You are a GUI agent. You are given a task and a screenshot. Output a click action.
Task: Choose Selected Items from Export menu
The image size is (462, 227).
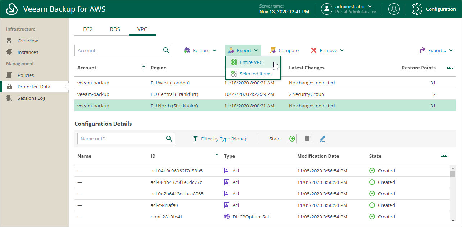pyautogui.click(x=253, y=74)
